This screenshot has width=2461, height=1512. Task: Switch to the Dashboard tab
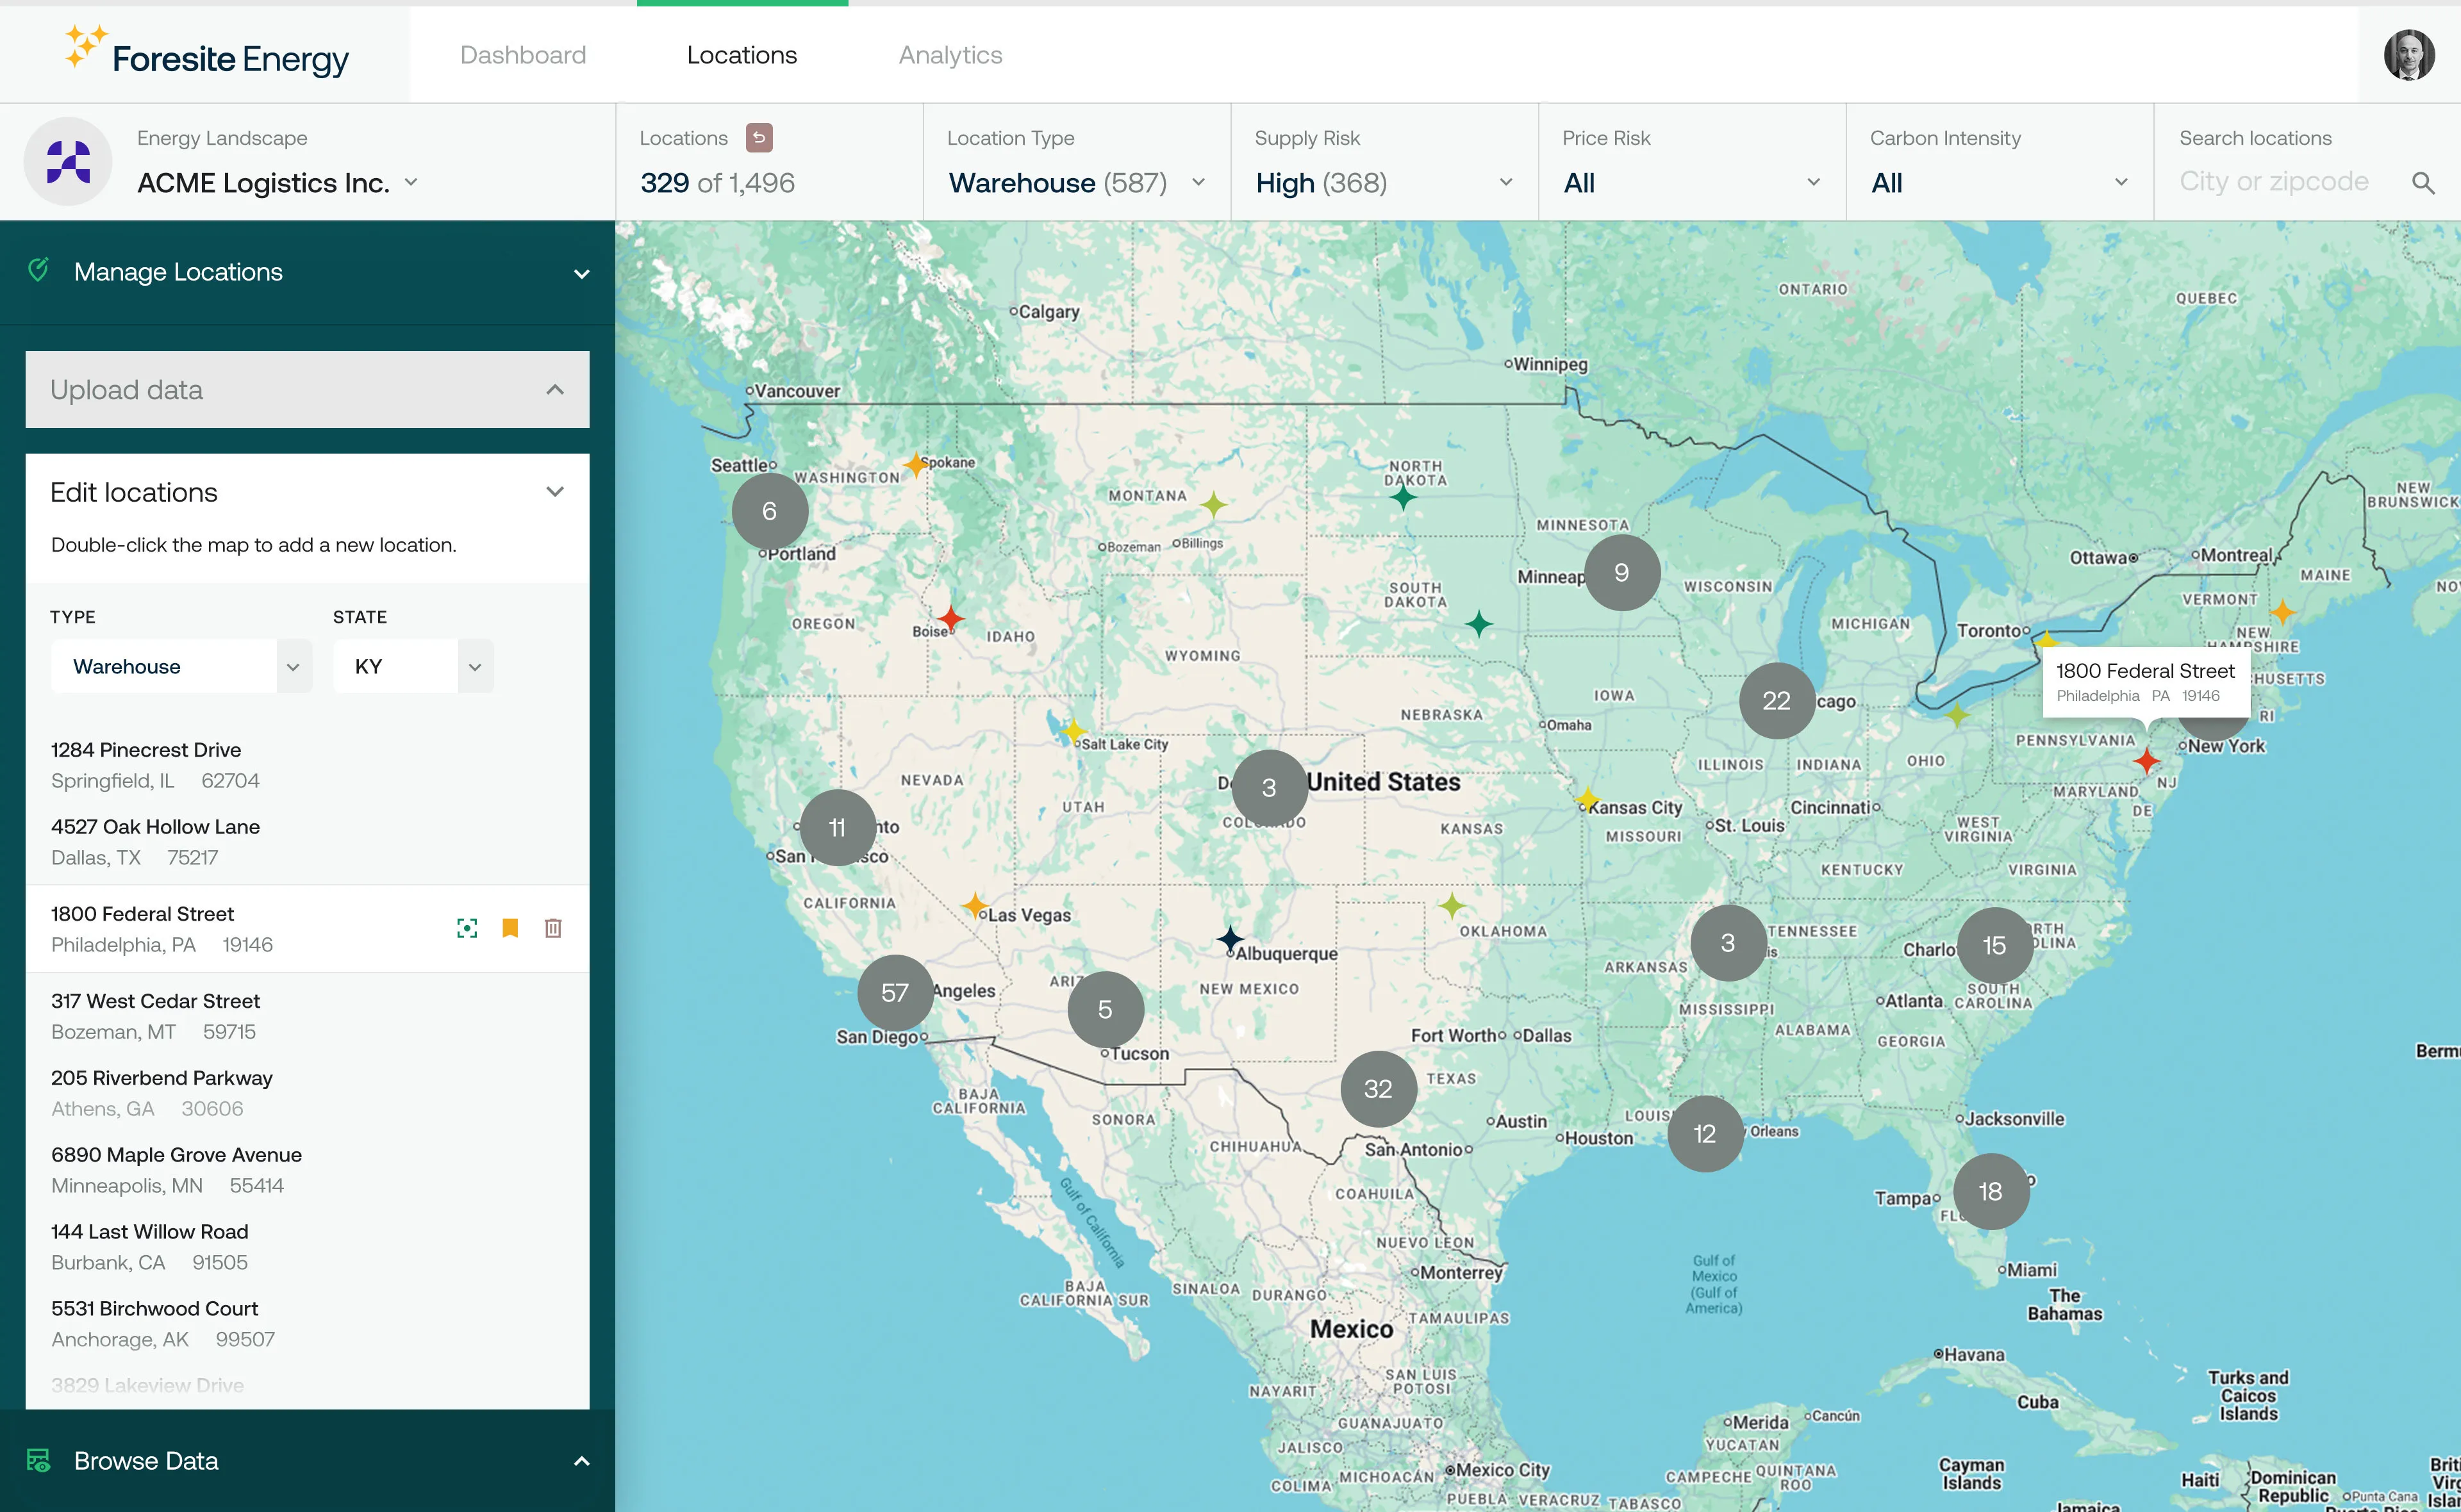[x=523, y=55]
